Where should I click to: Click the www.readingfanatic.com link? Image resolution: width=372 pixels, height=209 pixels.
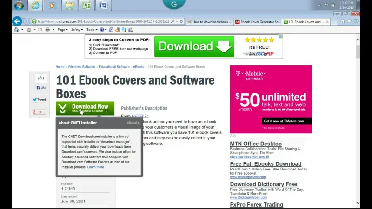click(x=248, y=177)
